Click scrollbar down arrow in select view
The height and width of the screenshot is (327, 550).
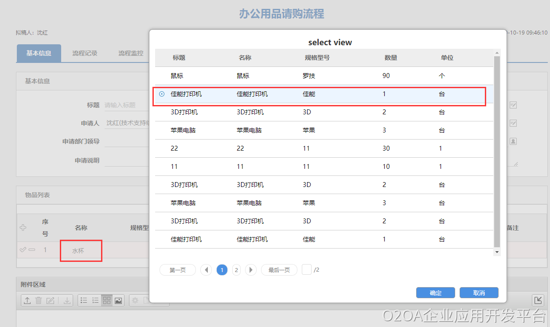coord(497,252)
